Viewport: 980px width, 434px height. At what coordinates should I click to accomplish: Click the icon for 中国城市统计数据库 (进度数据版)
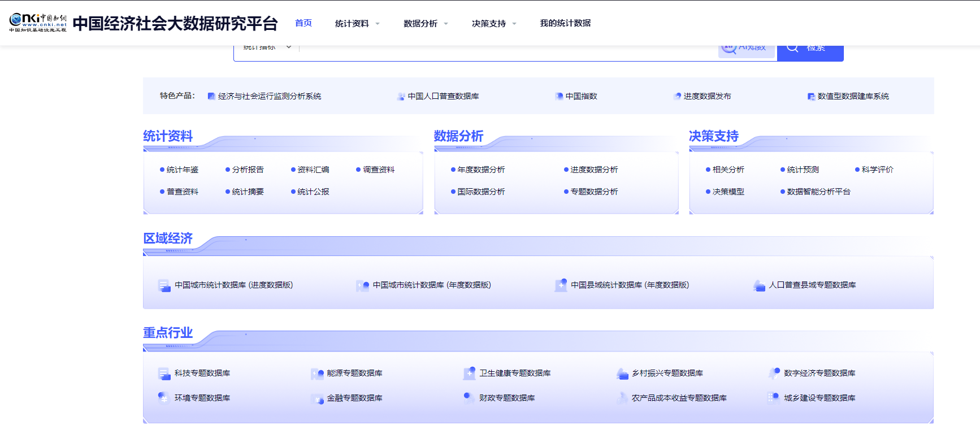pyautogui.click(x=164, y=285)
